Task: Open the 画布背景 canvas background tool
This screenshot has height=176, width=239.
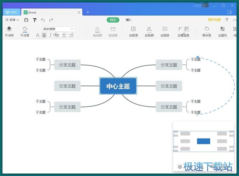Action: click(x=207, y=32)
